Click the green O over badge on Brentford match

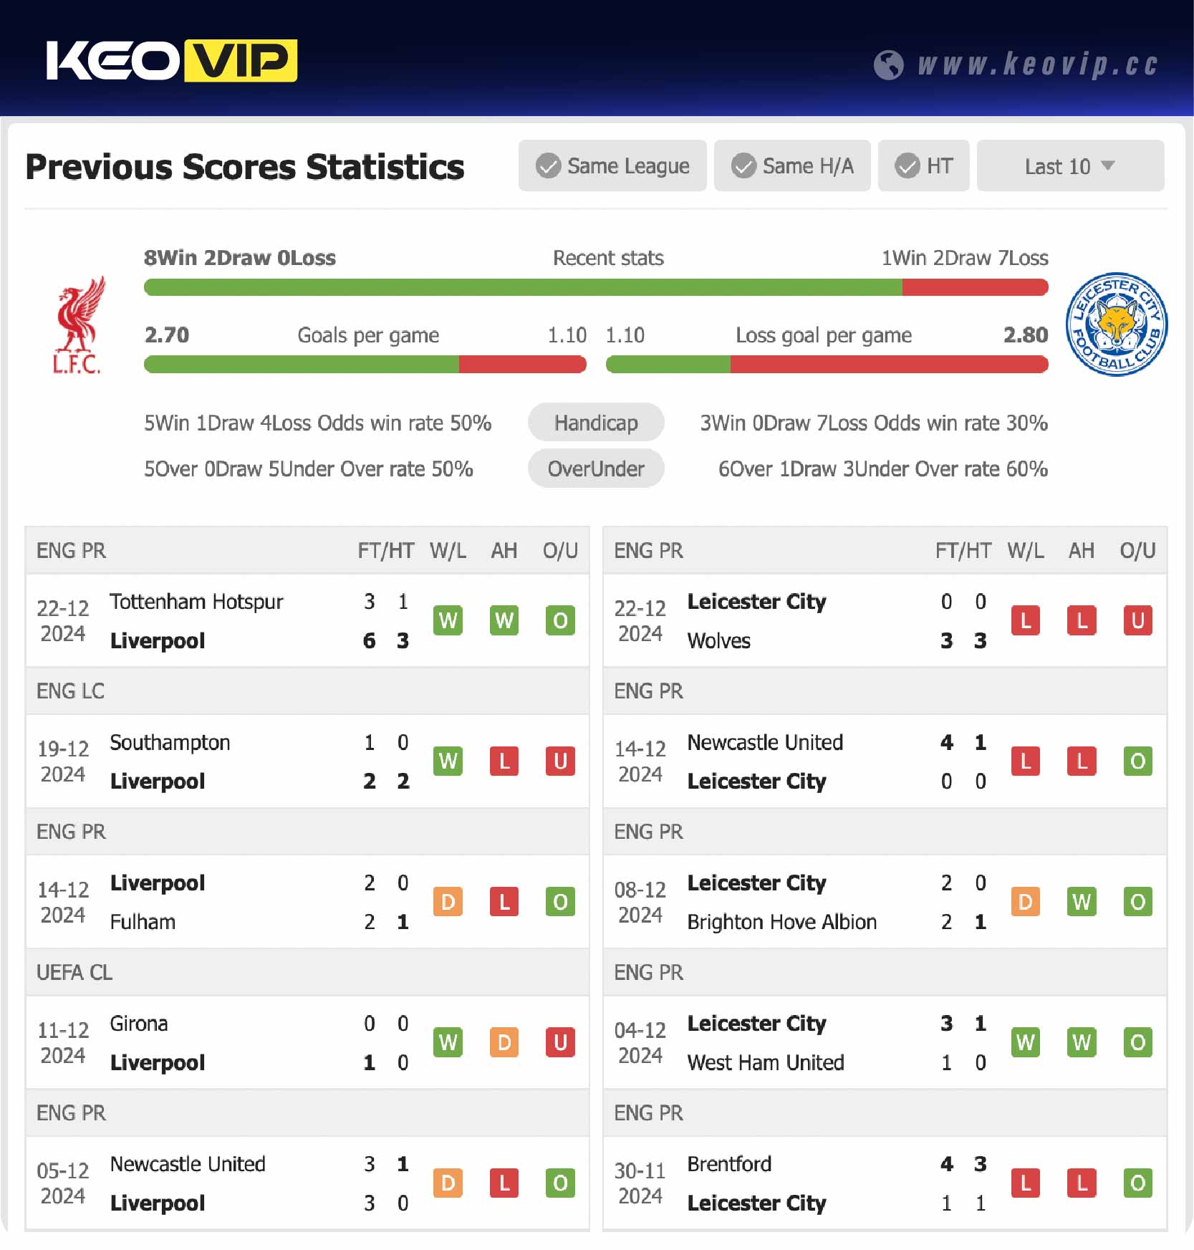click(1137, 1183)
